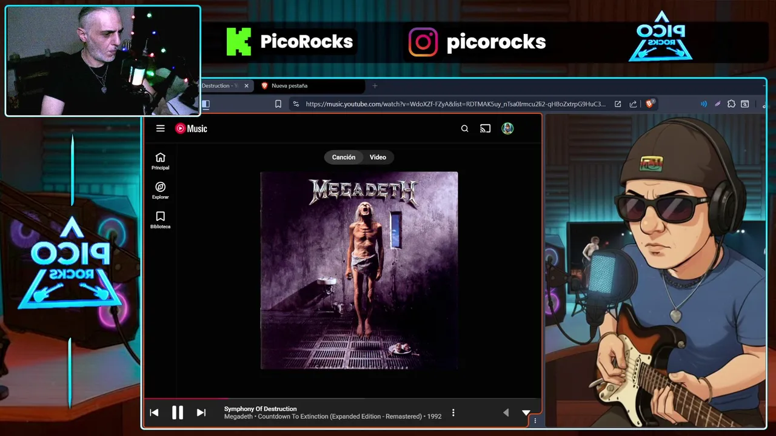Open the YouTube Music search
Viewport: 776px width, 436px height.
[464, 128]
